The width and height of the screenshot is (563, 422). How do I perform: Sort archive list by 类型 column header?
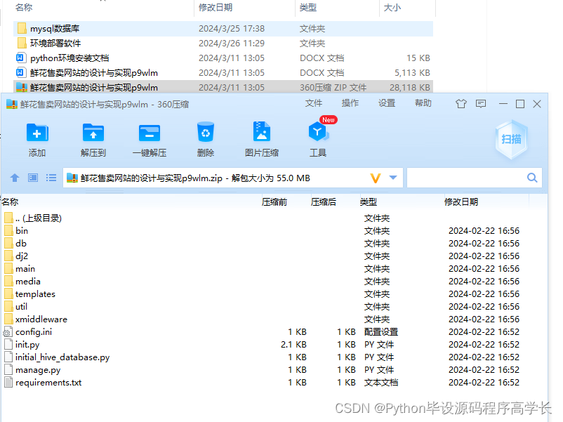click(369, 202)
